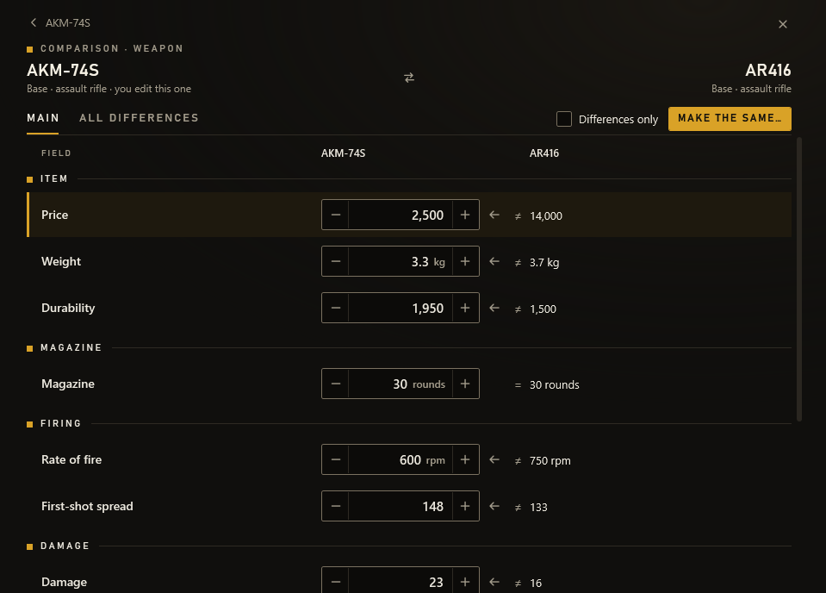Increase First-shot spread with the plus button
This screenshot has width=826, height=593.
click(x=465, y=505)
